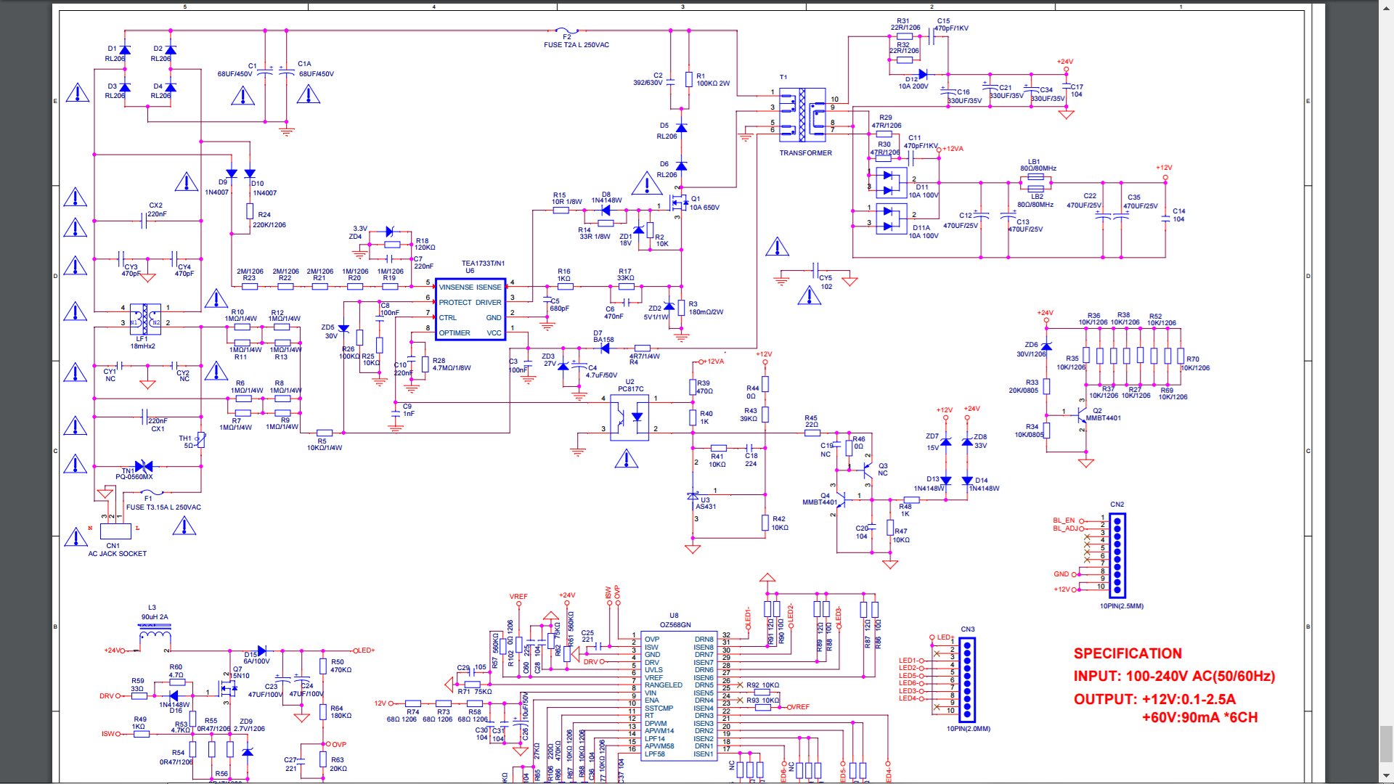Click the vertical scrollbar thumb on the right

[x=1386, y=744]
